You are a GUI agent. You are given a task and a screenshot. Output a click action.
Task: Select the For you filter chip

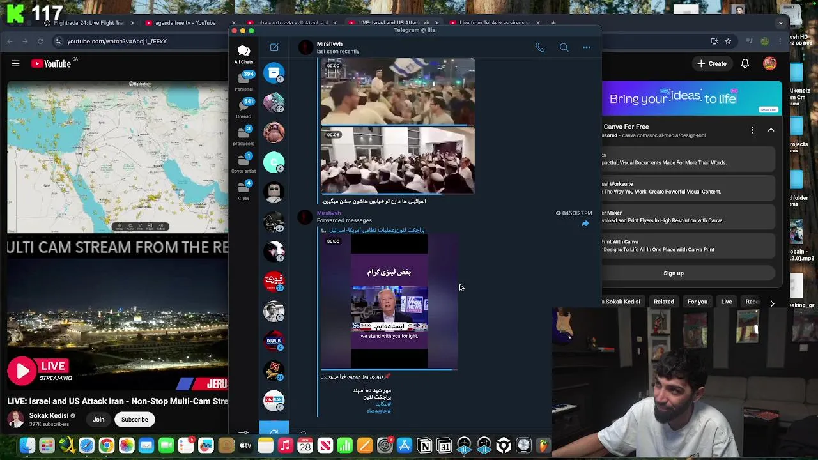(697, 302)
